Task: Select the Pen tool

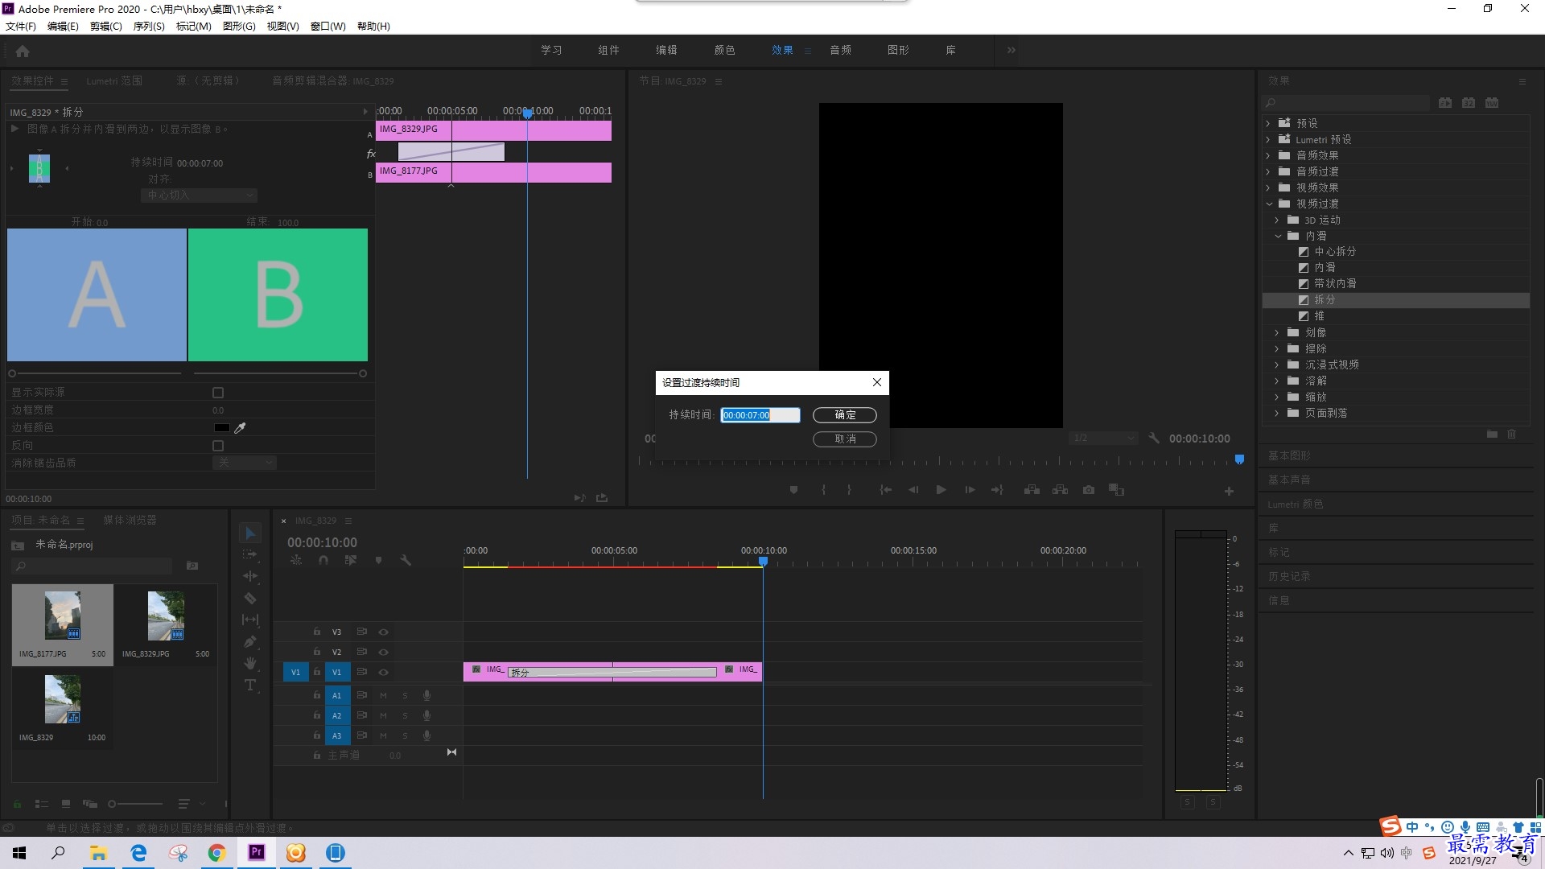Action: point(250,641)
